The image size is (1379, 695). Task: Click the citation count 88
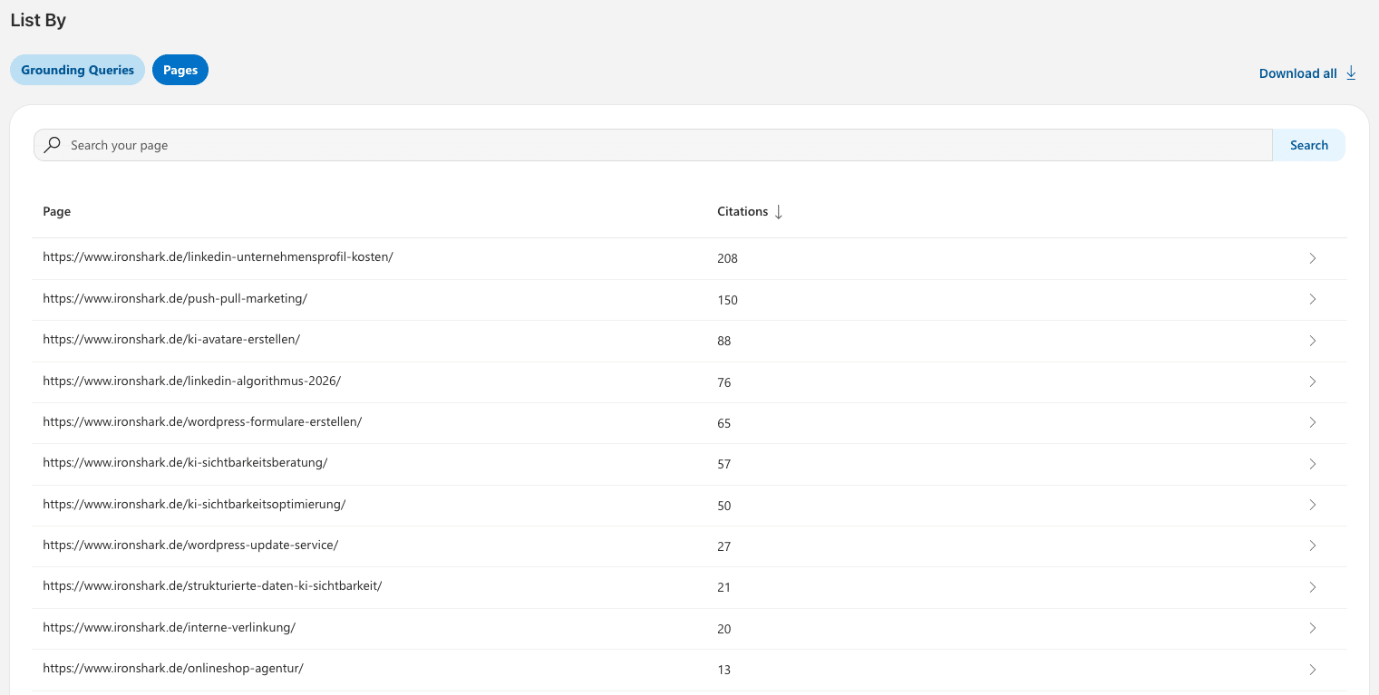[x=723, y=341]
